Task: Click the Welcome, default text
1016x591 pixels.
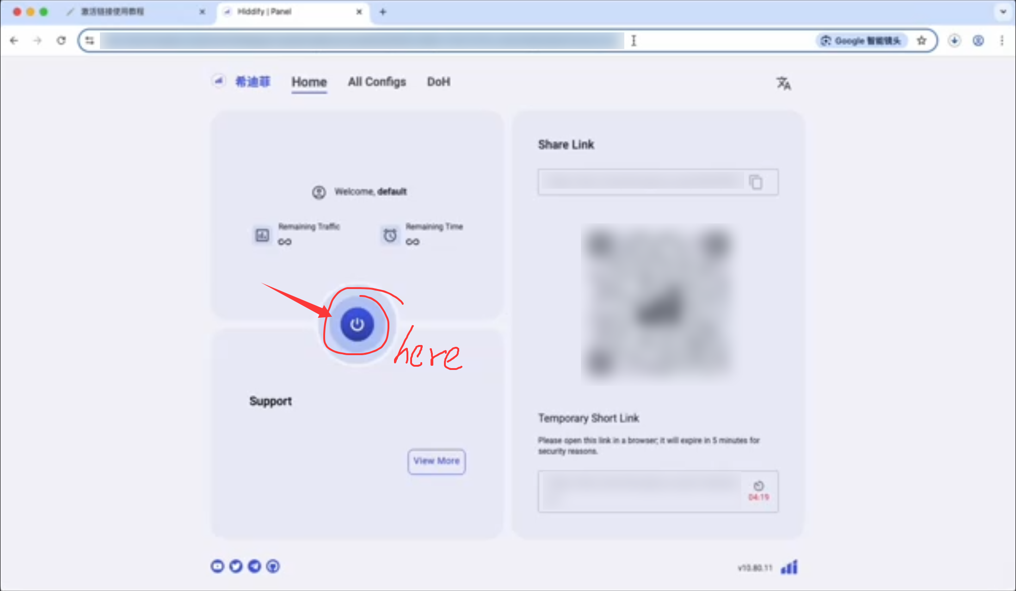Action: tap(370, 191)
